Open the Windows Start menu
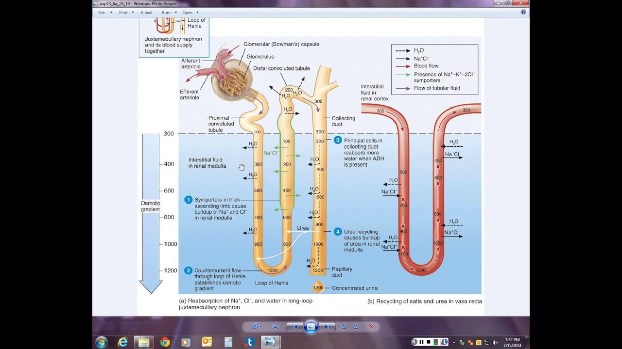This screenshot has width=622, height=349. [x=102, y=342]
